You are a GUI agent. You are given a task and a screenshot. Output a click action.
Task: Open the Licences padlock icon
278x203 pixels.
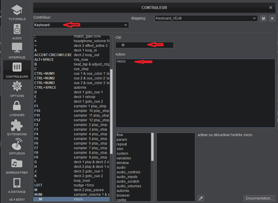(x=17, y=106)
